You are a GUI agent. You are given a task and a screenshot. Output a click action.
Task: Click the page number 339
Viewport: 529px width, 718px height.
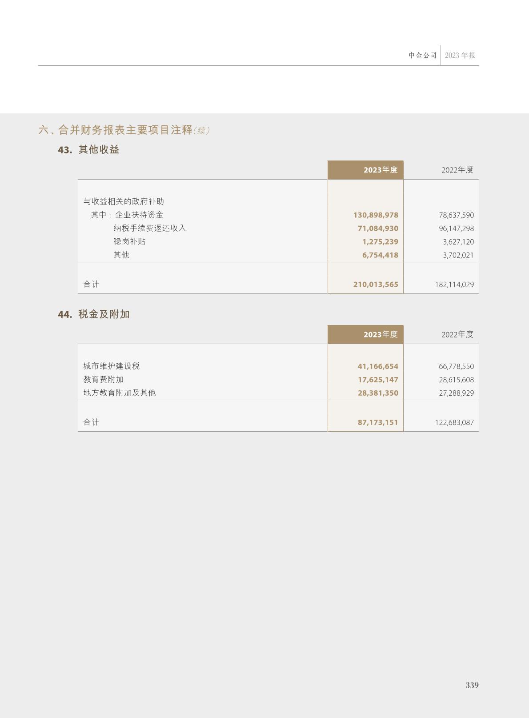[472, 685]
